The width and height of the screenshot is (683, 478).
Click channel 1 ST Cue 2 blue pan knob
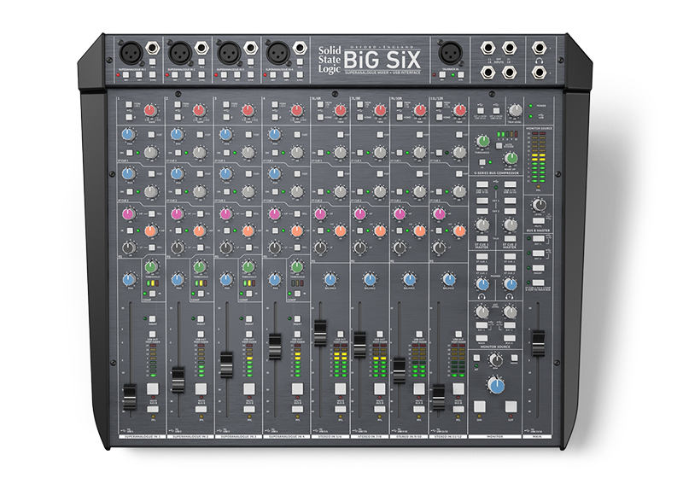coord(128,173)
